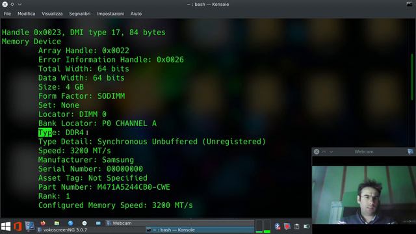416x234 pixels.
Task: Close the Webcam window
Action: (x=317, y=151)
